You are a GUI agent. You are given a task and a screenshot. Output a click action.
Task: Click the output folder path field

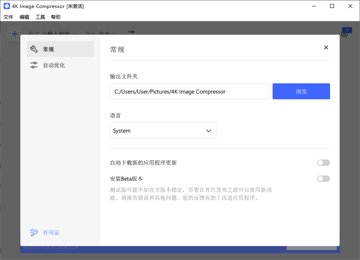(190, 91)
